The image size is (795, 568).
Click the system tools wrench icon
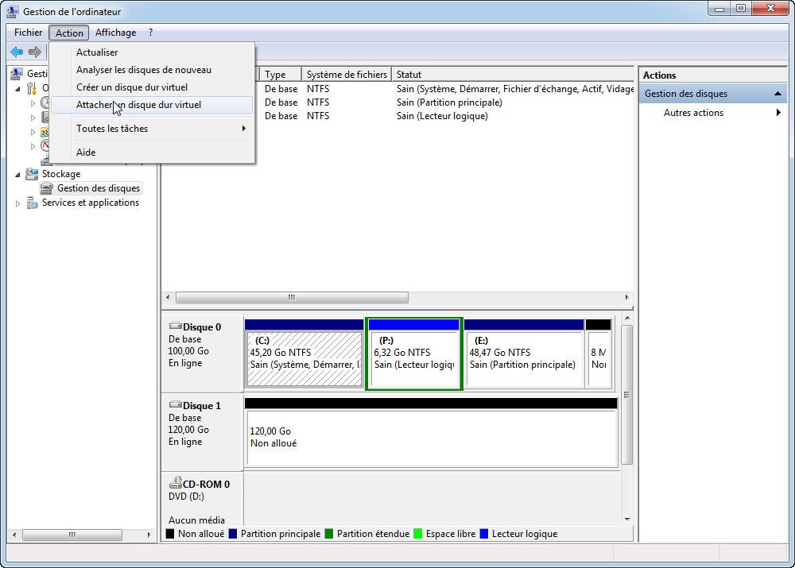(x=32, y=88)
